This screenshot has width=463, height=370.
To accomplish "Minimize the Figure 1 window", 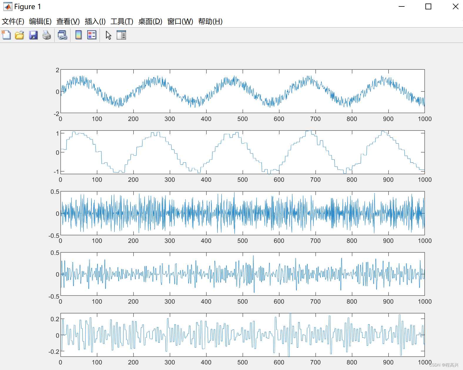I will [402, 6].
